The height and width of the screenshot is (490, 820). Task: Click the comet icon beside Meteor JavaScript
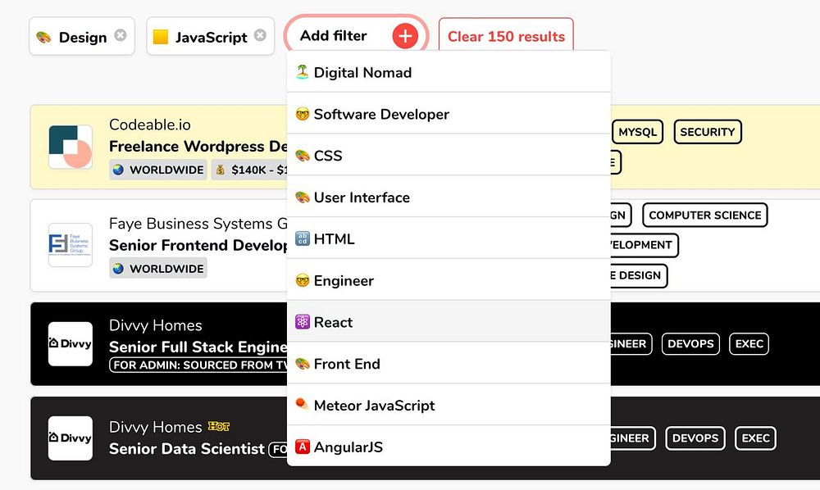click(303, 405)
